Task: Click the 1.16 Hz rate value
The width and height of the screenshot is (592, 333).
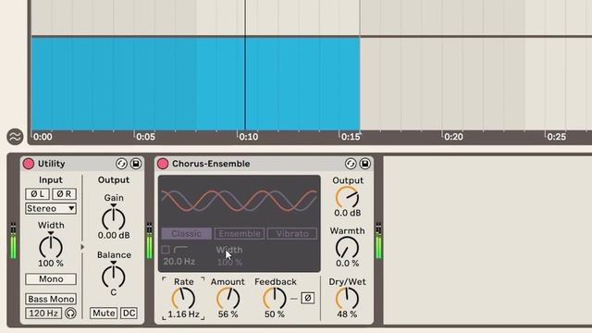Action: point(183,314)
